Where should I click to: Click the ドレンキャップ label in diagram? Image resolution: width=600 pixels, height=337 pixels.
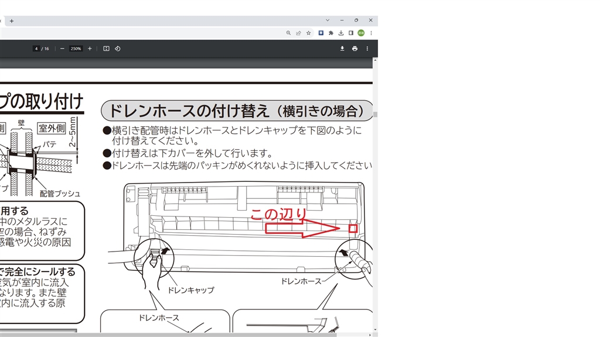191,290
